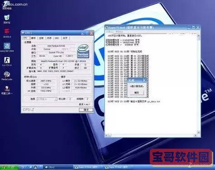Image resolution: width=215 pixels, height=170 pixels.
Task: Click the Super PI horizontal scrollbar left arrow
Action: [106, 135]
